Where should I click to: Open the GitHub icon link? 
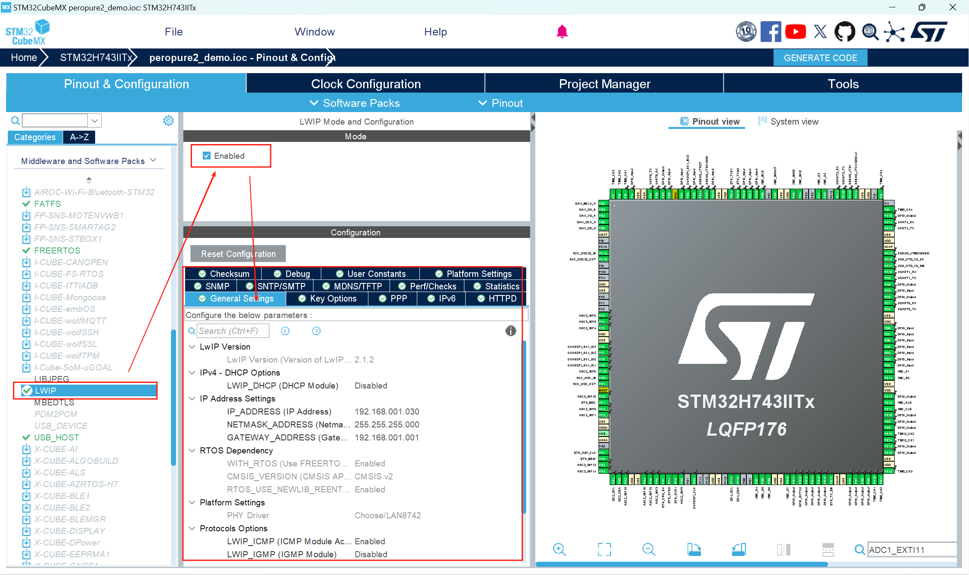[x=844, y=32]
